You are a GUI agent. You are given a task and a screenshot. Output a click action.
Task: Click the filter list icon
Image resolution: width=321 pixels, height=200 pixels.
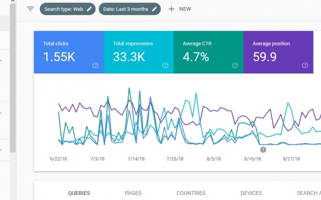point(30,9)
